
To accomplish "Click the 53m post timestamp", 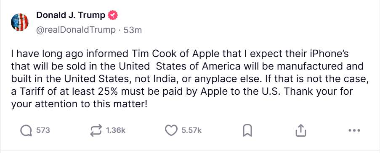I will coord(133,30).
